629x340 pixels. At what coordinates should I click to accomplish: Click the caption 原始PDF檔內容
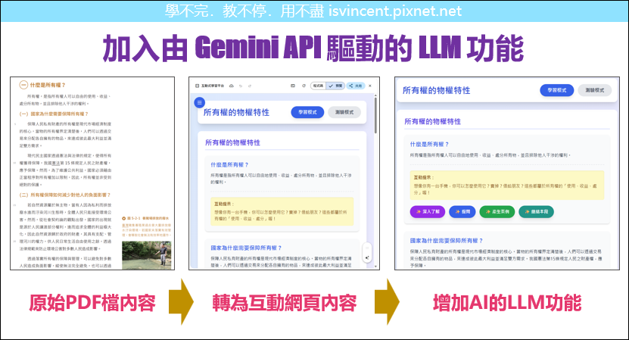(x=92, y=303)
